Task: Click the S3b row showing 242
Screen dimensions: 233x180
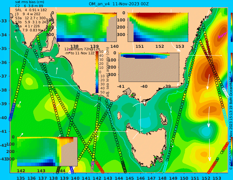Action: (x=32, y=22)
